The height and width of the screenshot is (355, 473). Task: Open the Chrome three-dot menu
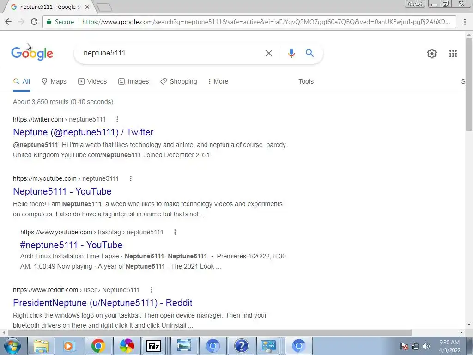coord(465,22)
